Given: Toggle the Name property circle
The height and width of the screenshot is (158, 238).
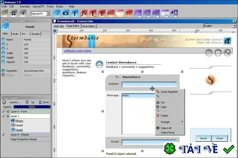Looking at the screenshot, I should click(3, 39).
